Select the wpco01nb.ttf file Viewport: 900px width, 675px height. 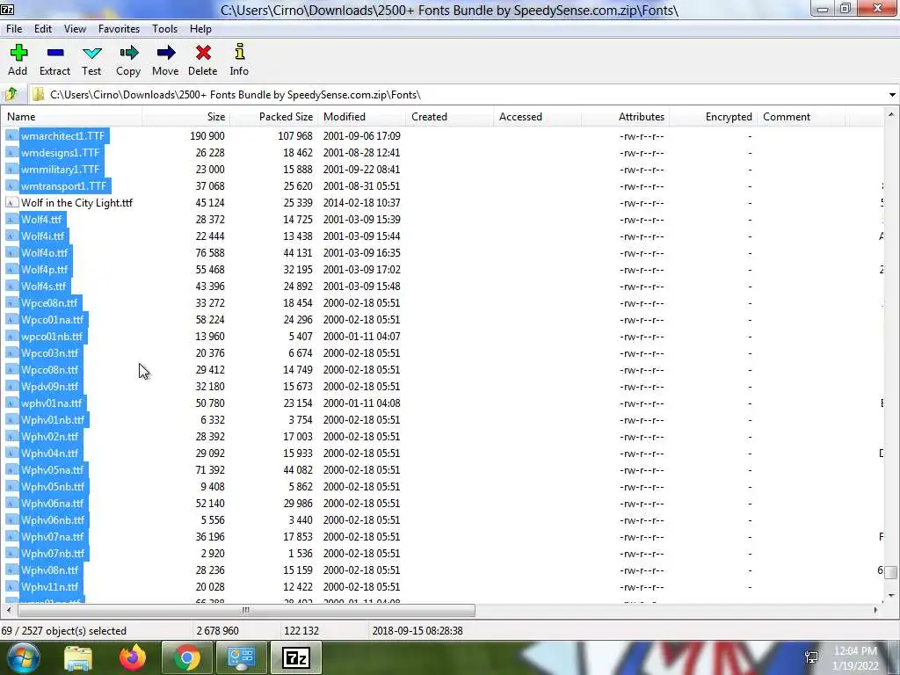coord(52,337)
